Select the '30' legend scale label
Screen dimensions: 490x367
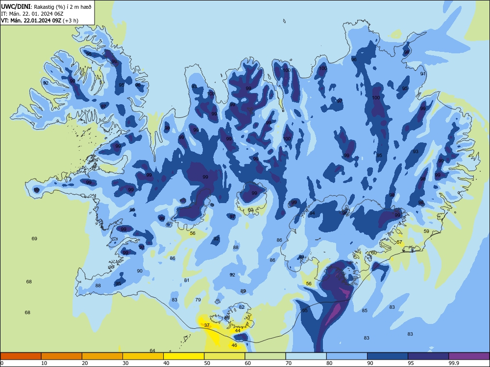pos(125,363)
